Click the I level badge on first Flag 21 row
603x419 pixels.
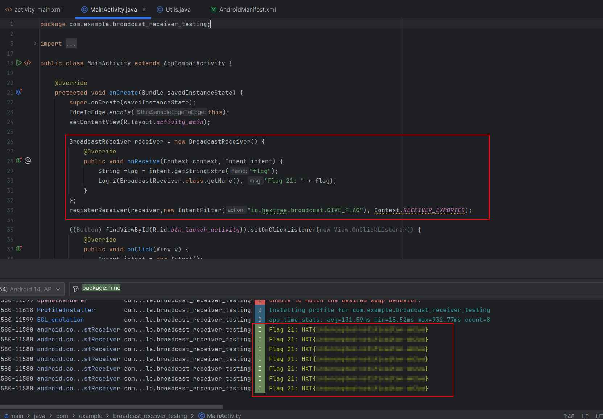click(x=260, y=330)
